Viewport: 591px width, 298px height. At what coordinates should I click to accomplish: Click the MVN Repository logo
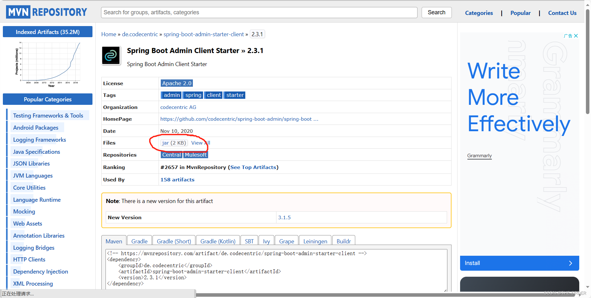46,12
